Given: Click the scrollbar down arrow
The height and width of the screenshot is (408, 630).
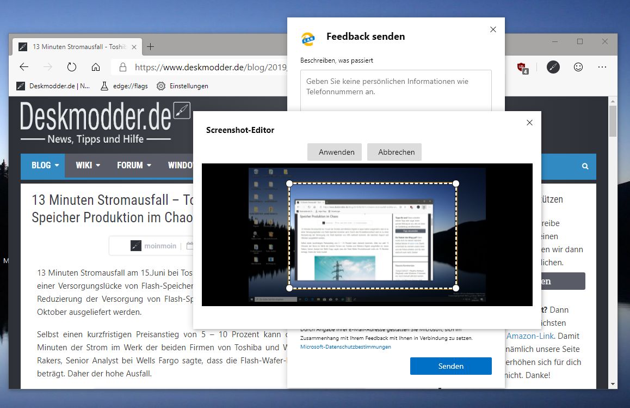Looking at the screenshot, I should pos(613,384).
